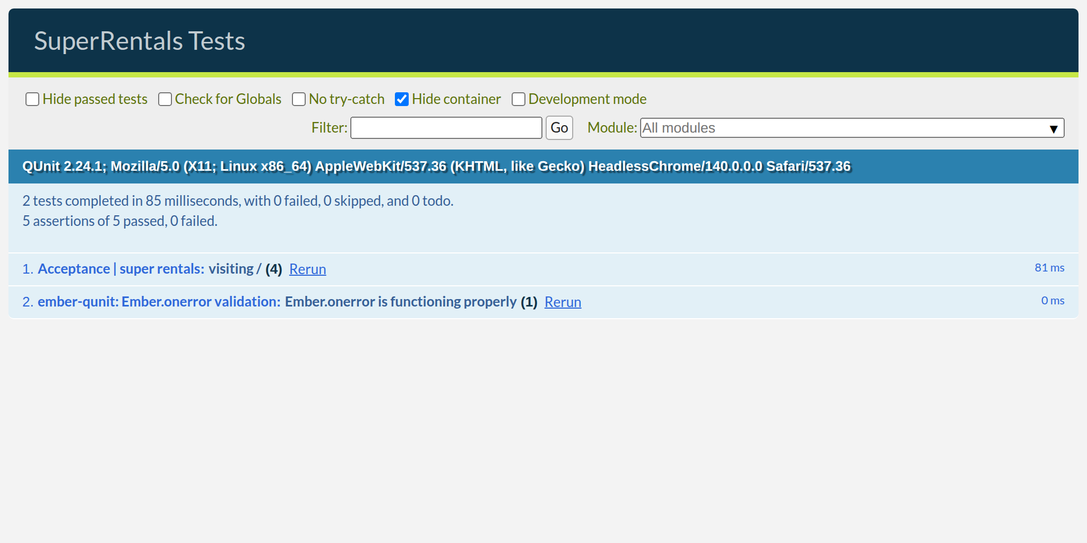Click the 5 assertions passed summary line
Image resolution: width=1087 pixels, height=543 pixels.
tap(120, 221)
